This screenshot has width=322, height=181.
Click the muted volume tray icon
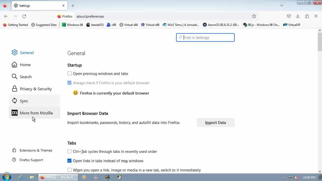[x=297, y=177]
